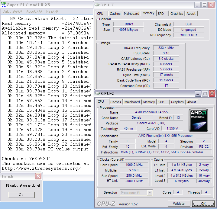
Task: Click the FSB:DRAM 3:10 value
Action: pos(166,53)
